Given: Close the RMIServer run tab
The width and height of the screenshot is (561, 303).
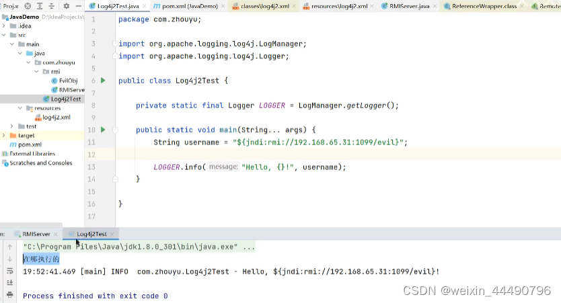Looking at the screenshot, I should pyautogui.click(x=55, y=234).
